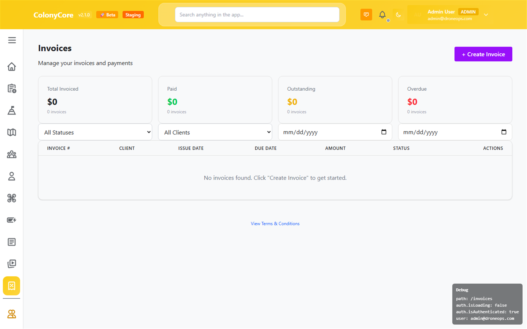View Terms & Conditions link
The height and width of the screenshot is (329, 527).
275,223
